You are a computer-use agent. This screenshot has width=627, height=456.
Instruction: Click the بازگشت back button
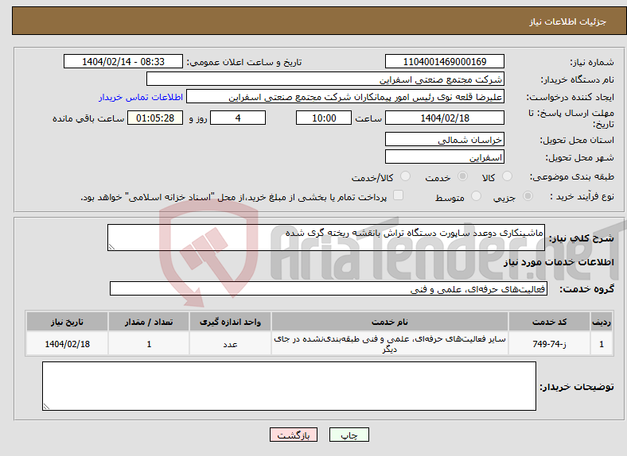[x=294, y=435]
